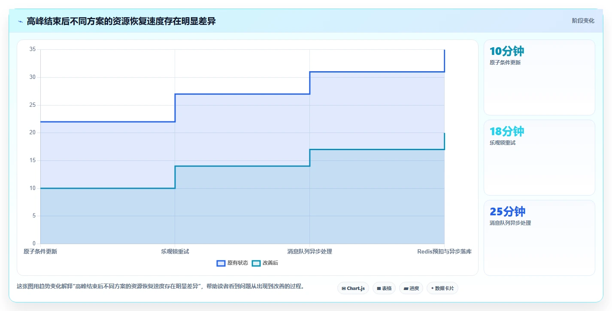Toggle the 原有状态 legend swatch
The width and height of the screenshot is (612, 311).
221,263
